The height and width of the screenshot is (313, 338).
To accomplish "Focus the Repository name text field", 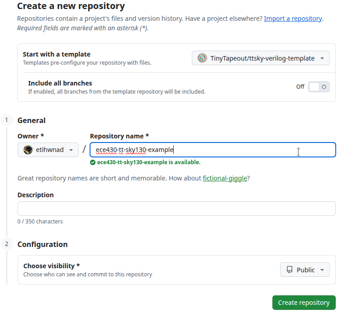I will point(213,150).
